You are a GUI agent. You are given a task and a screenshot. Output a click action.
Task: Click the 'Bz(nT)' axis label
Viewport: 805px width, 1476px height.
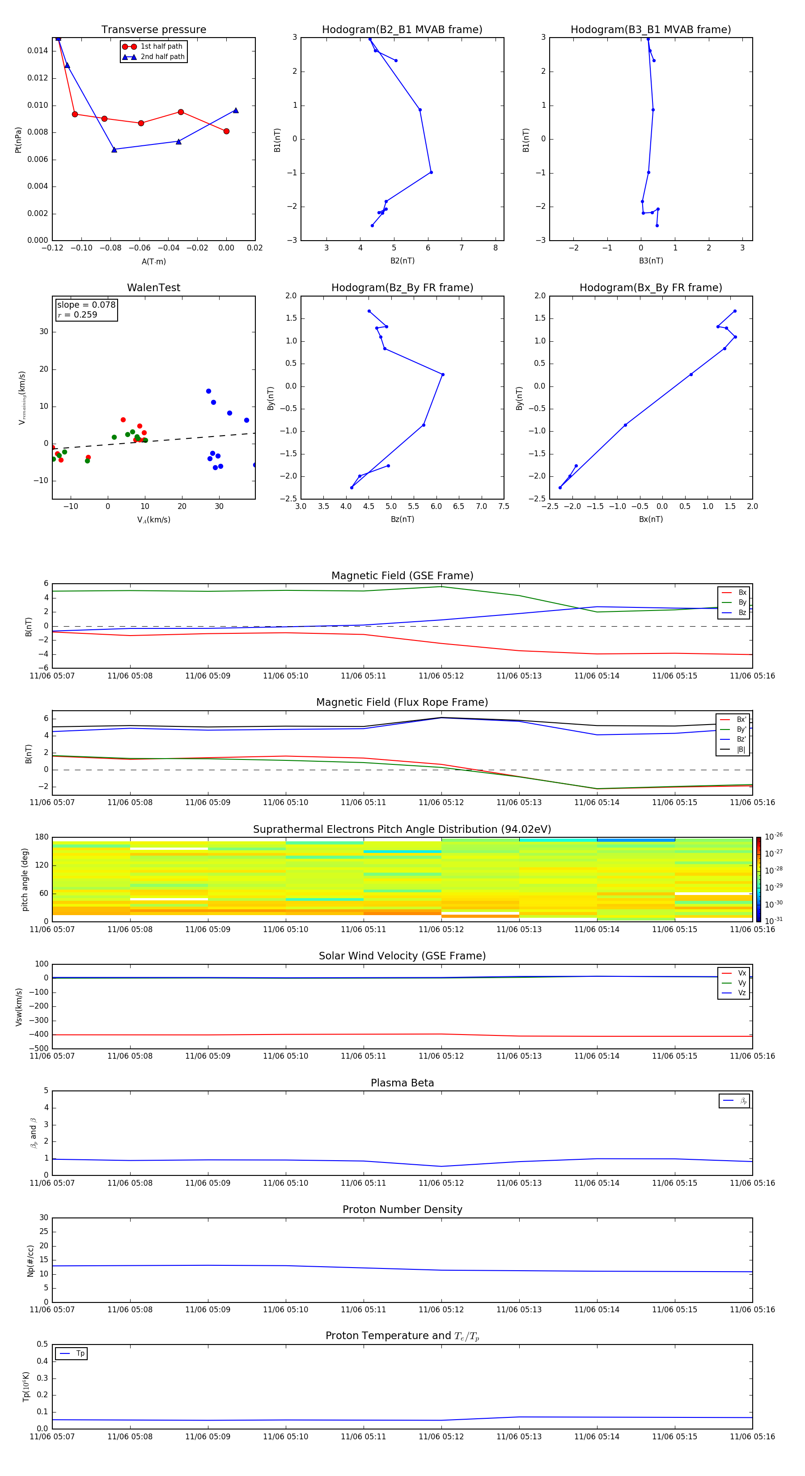click(x=402, y=519)
